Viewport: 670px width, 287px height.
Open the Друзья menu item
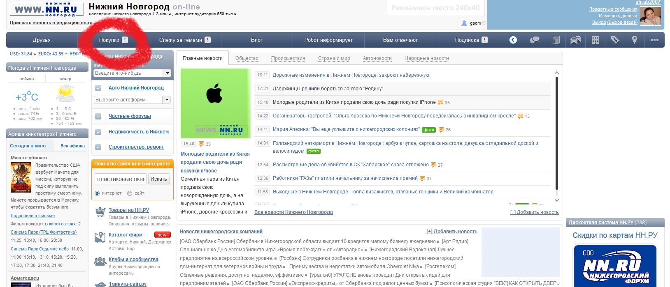[42, 40]
